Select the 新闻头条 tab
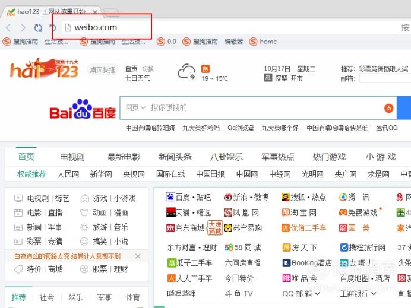 coord(175,157)
